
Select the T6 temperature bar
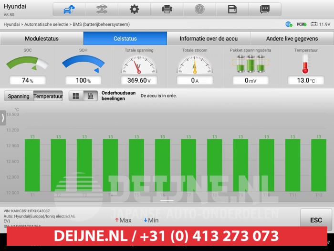coord(163,165)
